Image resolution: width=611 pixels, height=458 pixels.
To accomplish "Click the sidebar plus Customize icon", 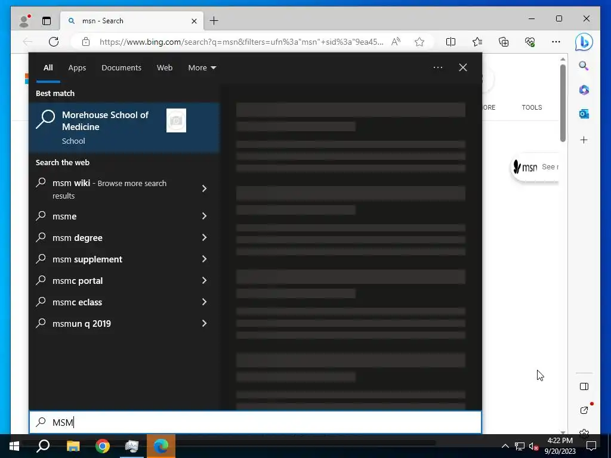I will [584, 140].
